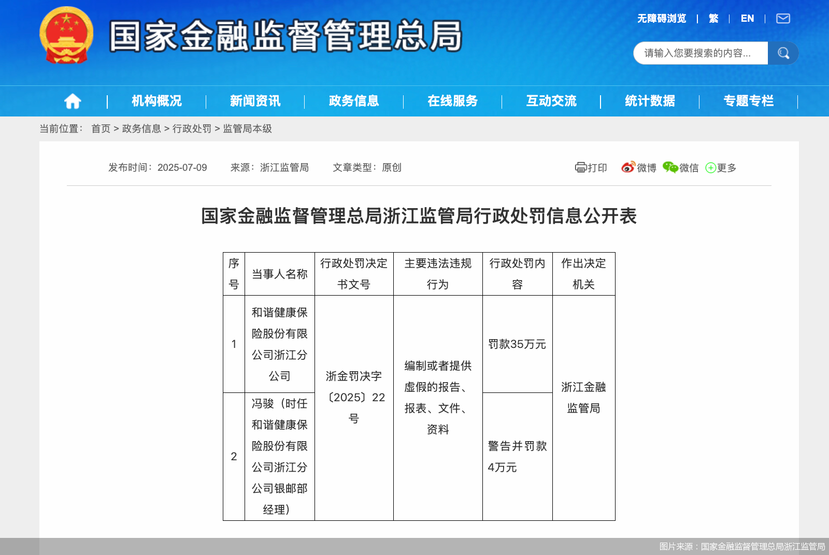Click the 行政处罚内容 column header
Screen dimensions: 829x555
pyautogui.click(x=517, y=274)
